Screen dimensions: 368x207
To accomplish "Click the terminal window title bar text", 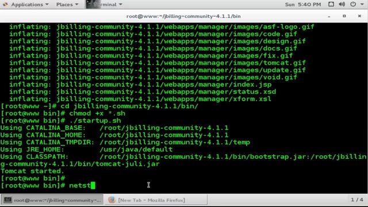I will coord(183,16).
